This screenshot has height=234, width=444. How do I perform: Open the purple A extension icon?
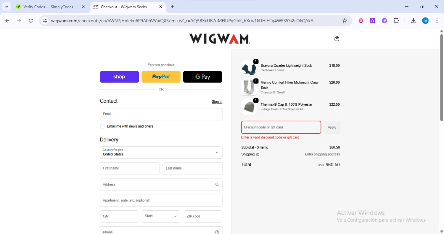373,21
